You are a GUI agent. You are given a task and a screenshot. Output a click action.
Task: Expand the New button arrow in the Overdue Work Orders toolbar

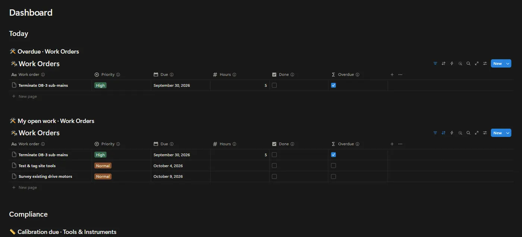pos(508,64)
